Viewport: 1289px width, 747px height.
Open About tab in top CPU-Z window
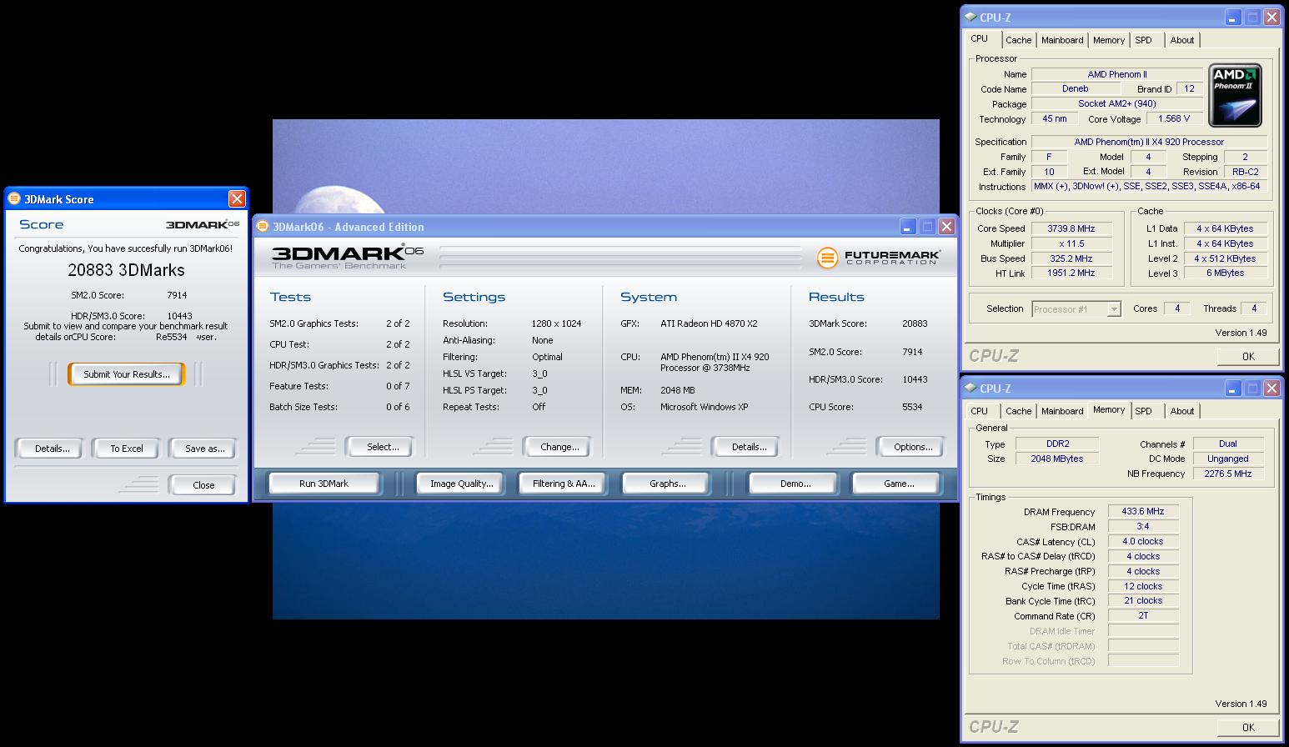[1181, 40]
